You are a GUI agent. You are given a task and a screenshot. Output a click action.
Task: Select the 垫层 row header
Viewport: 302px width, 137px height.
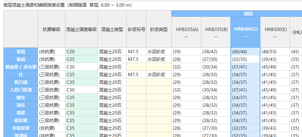tap(20, 51)
